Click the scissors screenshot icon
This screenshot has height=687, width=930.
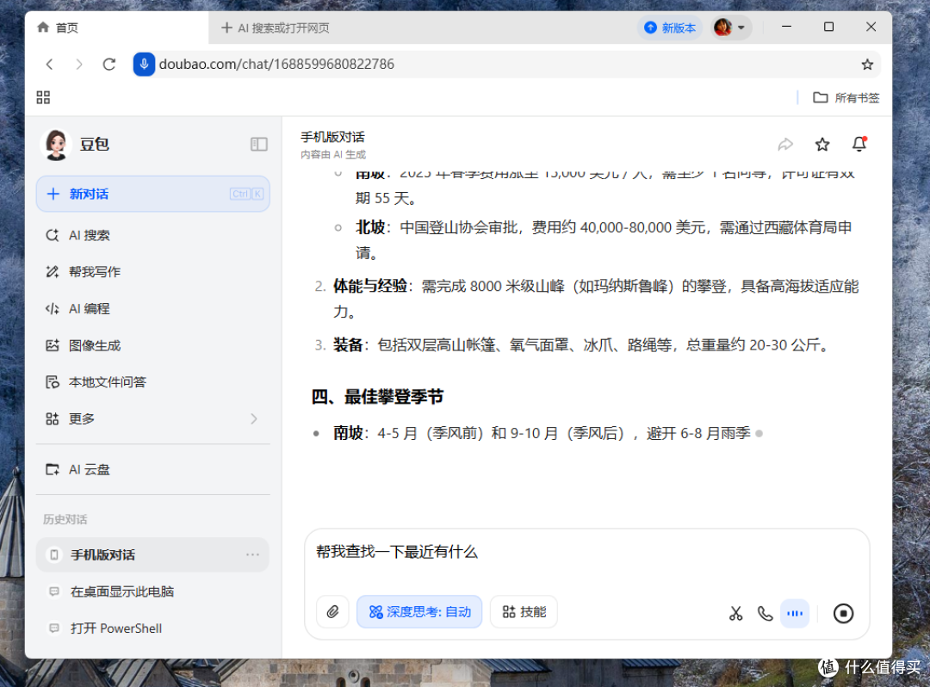(735, 614)
